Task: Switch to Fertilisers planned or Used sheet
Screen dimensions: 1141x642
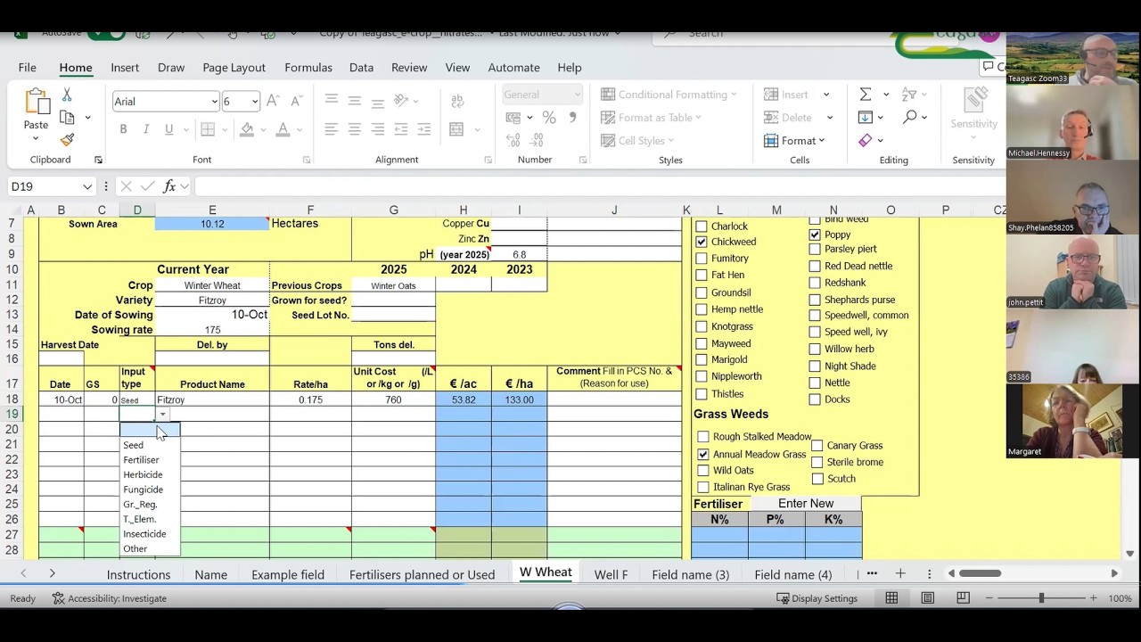Action: tap(422, 574)
